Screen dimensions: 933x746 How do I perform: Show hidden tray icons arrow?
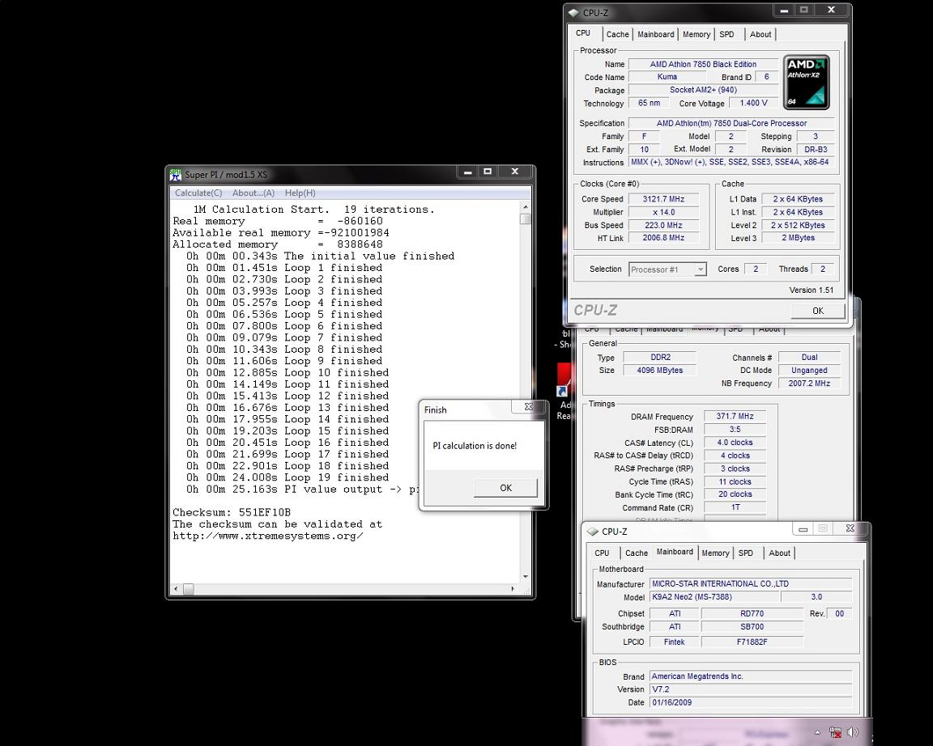817,732
